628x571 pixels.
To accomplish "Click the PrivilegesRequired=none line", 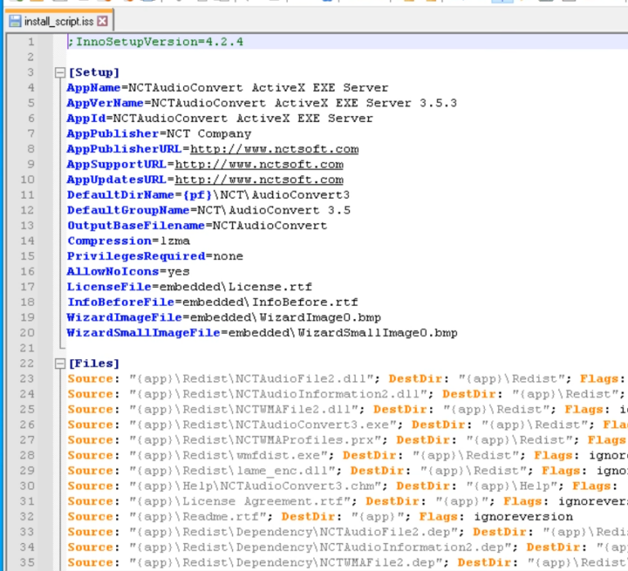I will pos(155,256).
